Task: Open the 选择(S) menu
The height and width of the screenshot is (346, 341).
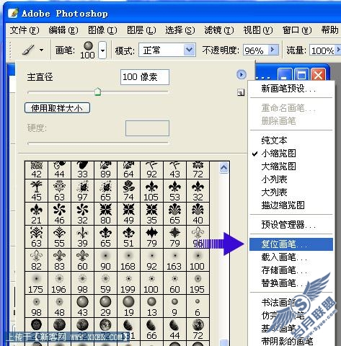Action: coord(180,30)
